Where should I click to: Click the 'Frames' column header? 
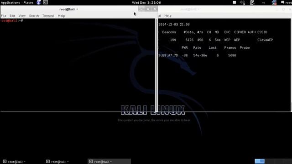pos(230,47)
